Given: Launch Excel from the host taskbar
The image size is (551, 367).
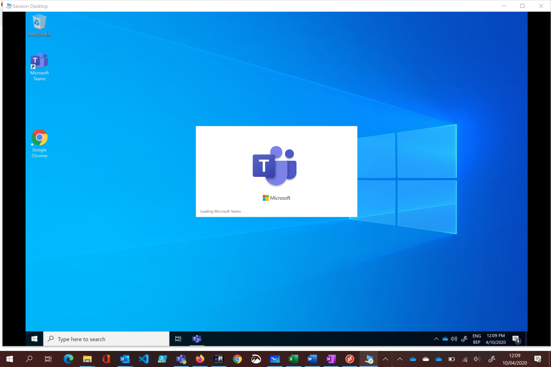Looking at the screenshot, I should (294, 359).
